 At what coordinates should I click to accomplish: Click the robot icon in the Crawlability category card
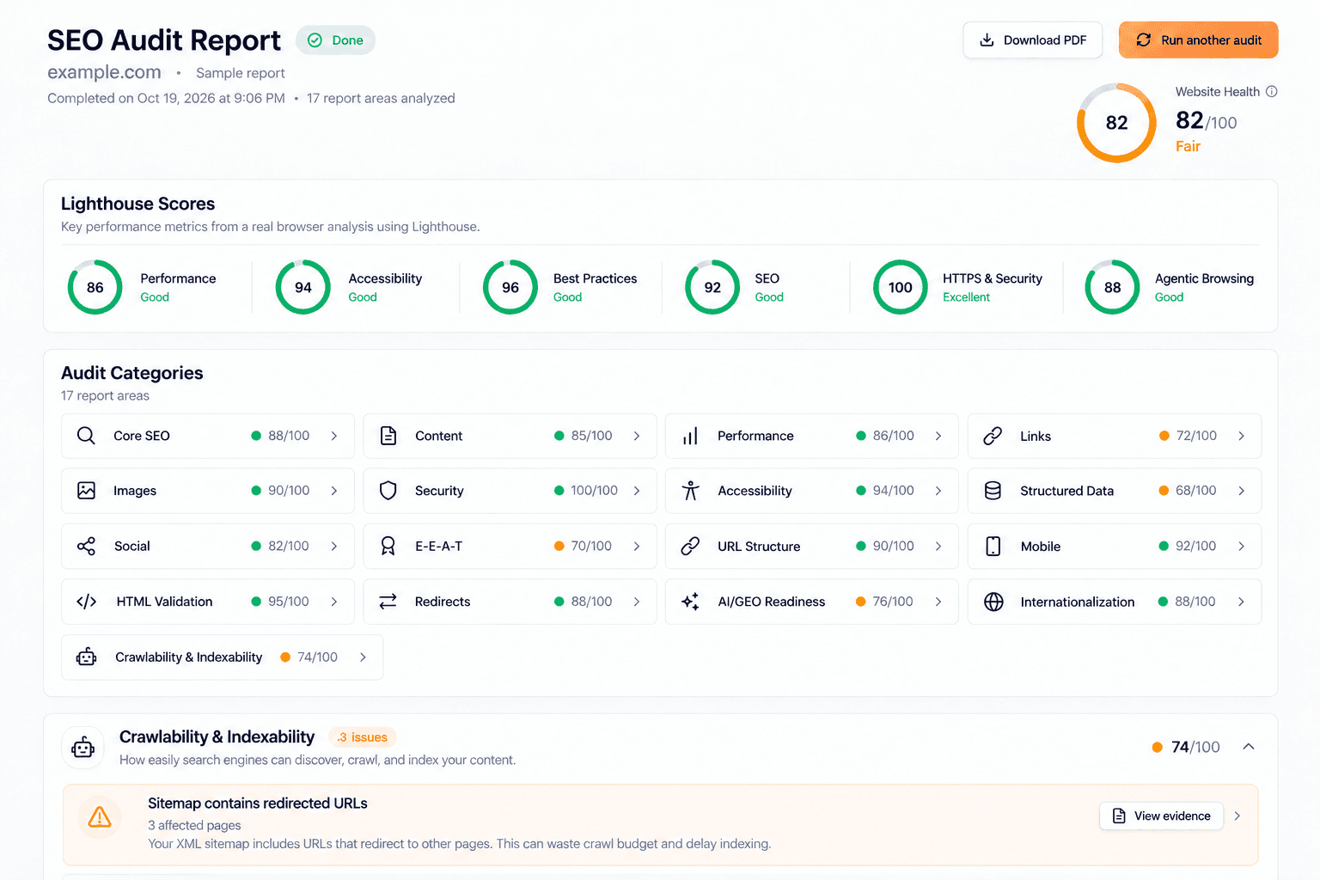coord(86,657)
